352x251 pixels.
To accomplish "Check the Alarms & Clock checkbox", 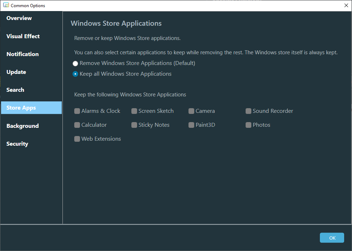I will click(x=77, y=111).
